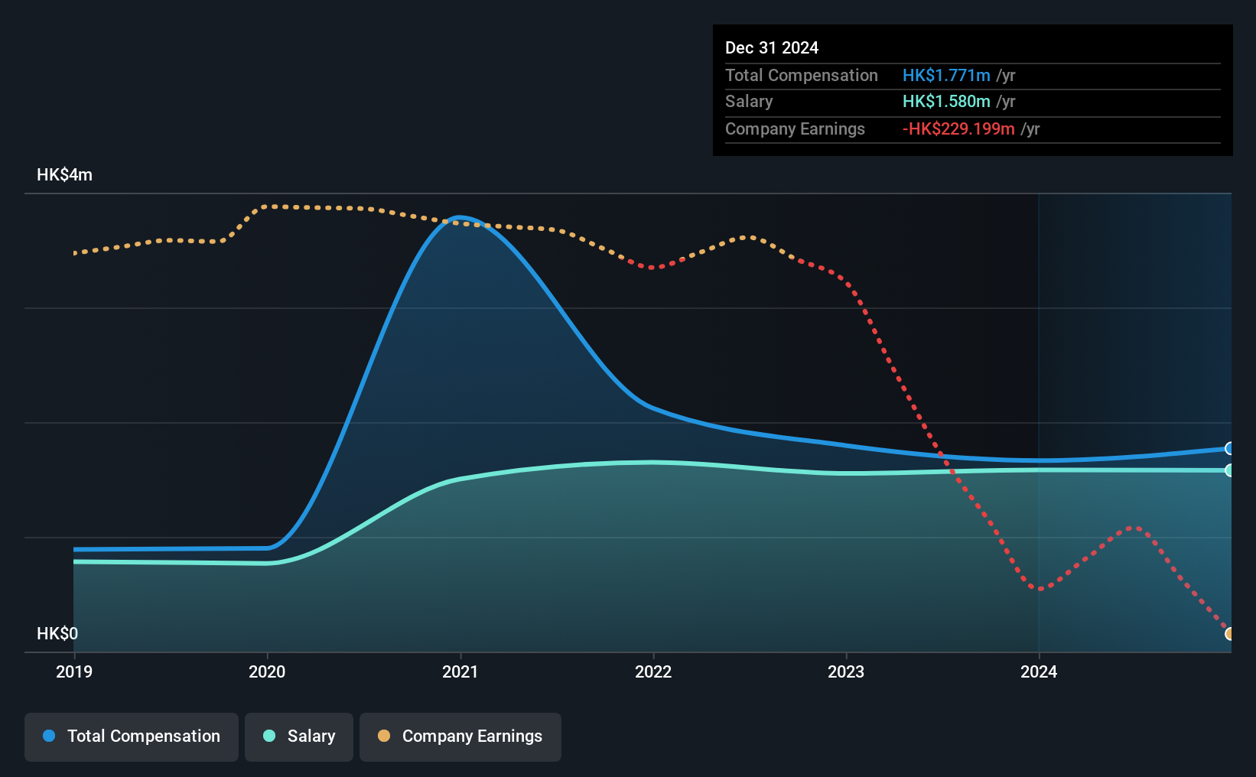The width and height of the screenshot is (1256, 777).
Task: Click the 2023 x-axis label
Action: (846, 671)
